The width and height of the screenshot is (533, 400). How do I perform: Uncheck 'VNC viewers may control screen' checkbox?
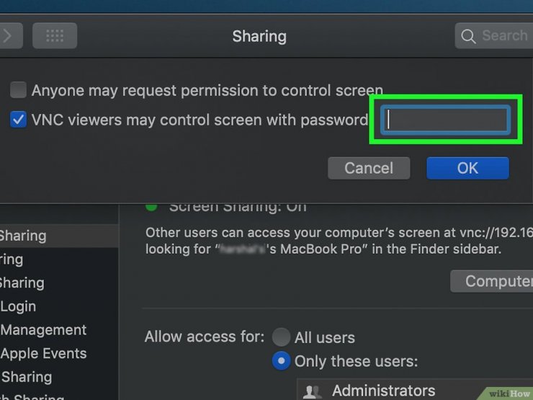[x=19, y=120]
